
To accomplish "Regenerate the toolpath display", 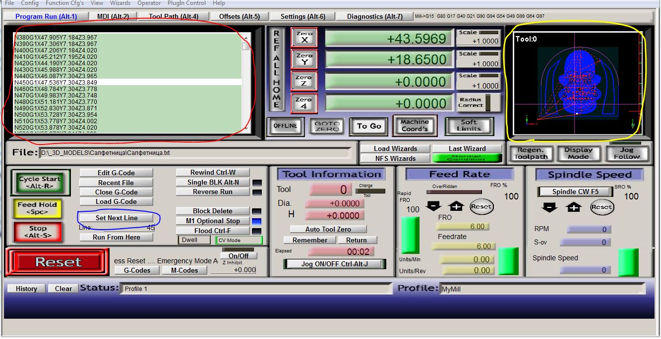I will (x=530, y=153).
